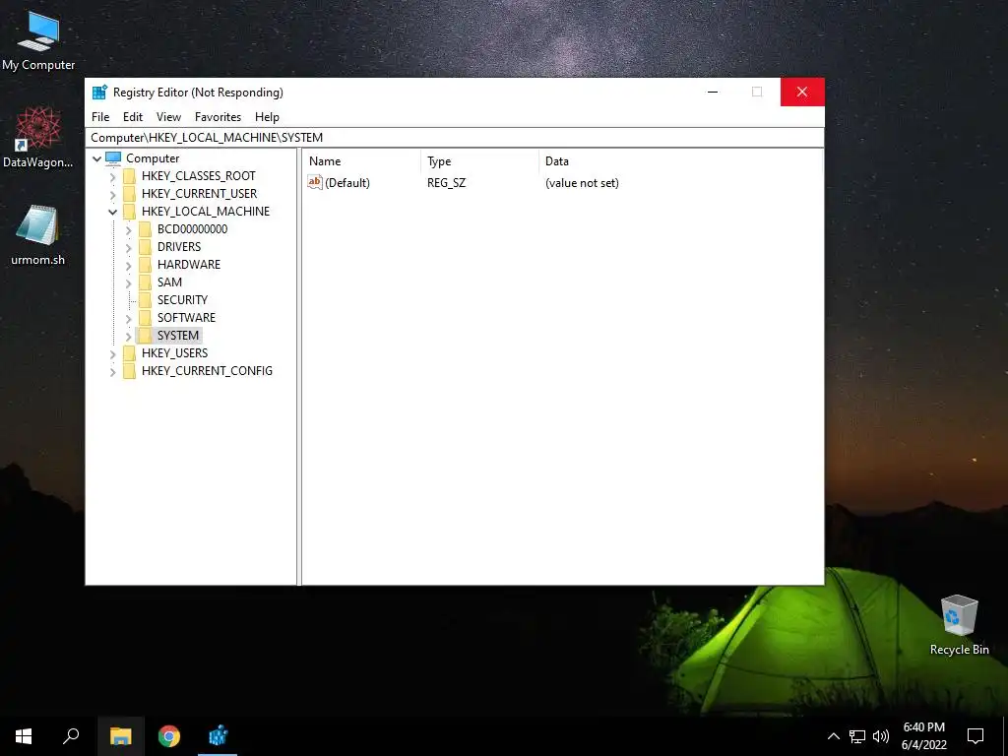Image resolution: width=1008 pixels, height=756 pixels.
Task: Collapse the Computer root node
Action: (x=97, y=158)
